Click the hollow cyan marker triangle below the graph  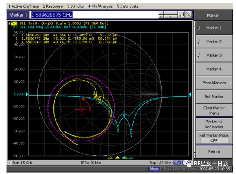(x=131, y=157)
